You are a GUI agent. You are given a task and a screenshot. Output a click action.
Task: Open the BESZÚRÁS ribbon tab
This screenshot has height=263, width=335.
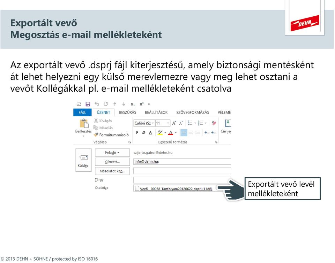pyautogui.click(x=128, y=113)
